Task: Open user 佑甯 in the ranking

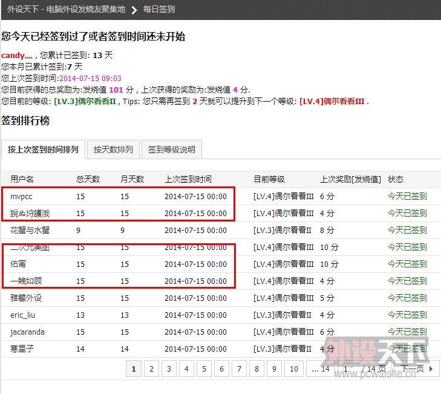Action: [x=18, y=264]
